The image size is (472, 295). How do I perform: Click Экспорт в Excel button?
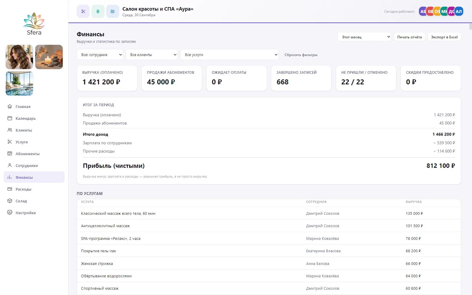click(x=444, y=37)
